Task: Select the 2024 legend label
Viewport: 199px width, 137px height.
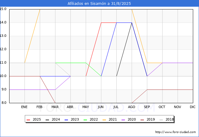Action: pyautogui.click(x=56, y=119)
